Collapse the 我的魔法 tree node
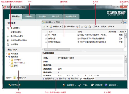 pyautogui.click(x=6, y=57)
